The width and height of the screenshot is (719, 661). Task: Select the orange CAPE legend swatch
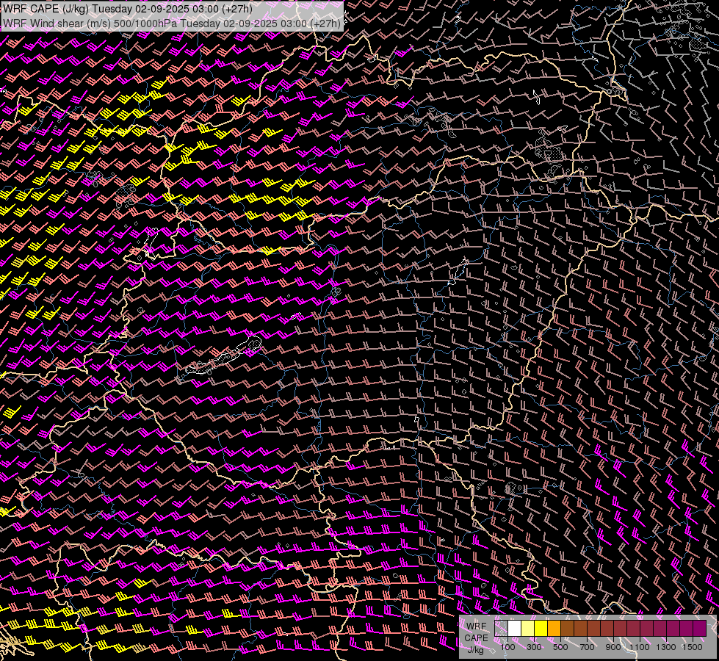tap(554, 629)
